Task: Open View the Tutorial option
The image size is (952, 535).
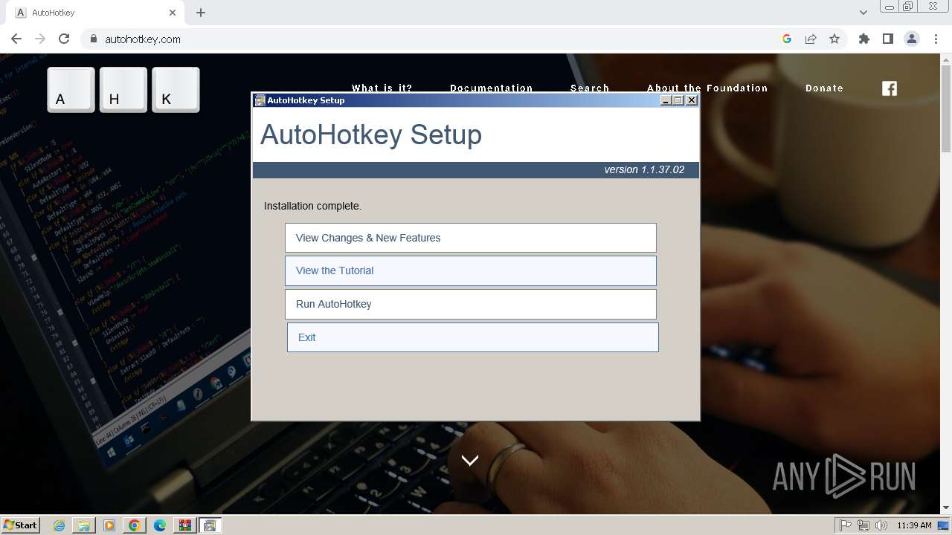Action: pyautogui.click(x=470, y=270)
